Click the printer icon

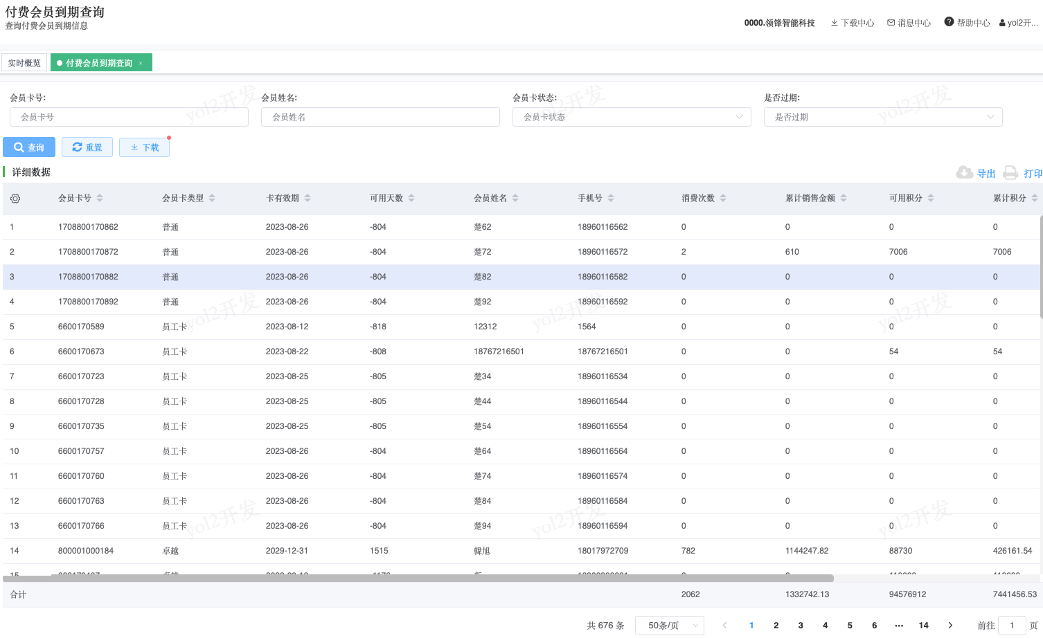1010,173
